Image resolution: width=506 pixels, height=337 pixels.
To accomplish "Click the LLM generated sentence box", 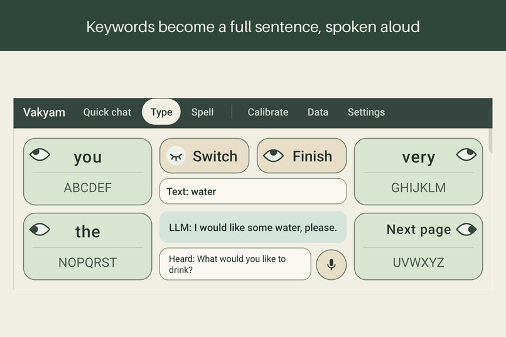I will 253,227.
